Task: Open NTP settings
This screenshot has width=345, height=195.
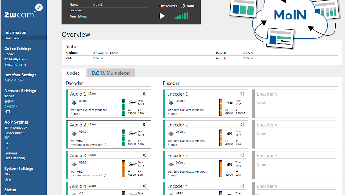Action: pos(8,112)
